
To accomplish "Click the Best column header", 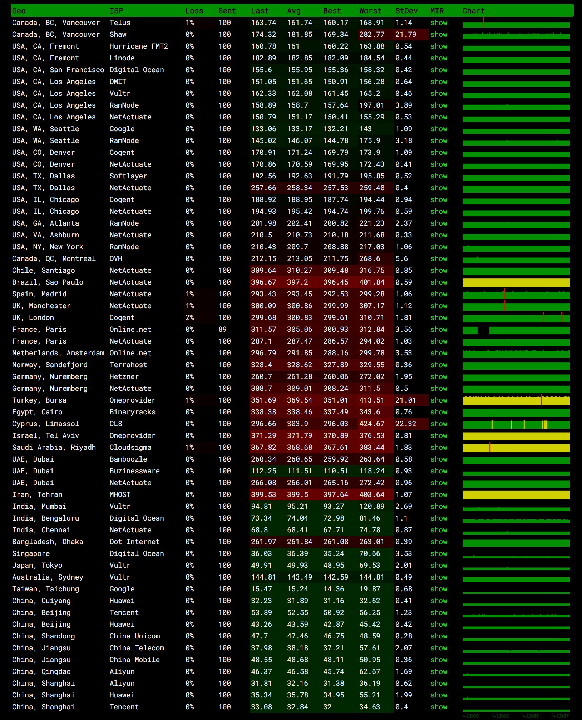I will coord(332,11).
